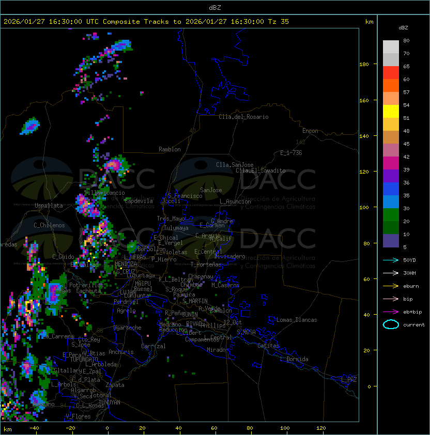Click the 'L_Asuncion' map label
430x435 pixels.
(x=235, y=201)
